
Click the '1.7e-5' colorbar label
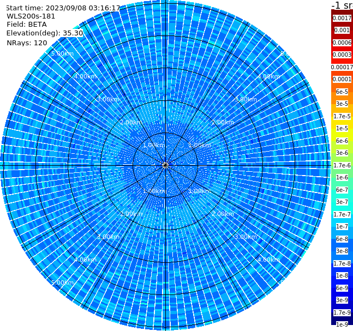click(342, 116)
